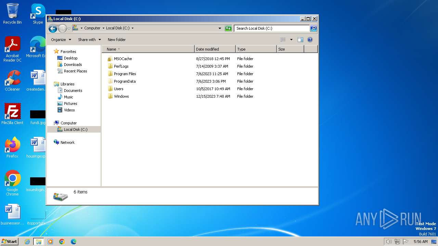This screenshot has height=246, width=438.
Task: Click the New folder button
Action: tap(117, 40)
